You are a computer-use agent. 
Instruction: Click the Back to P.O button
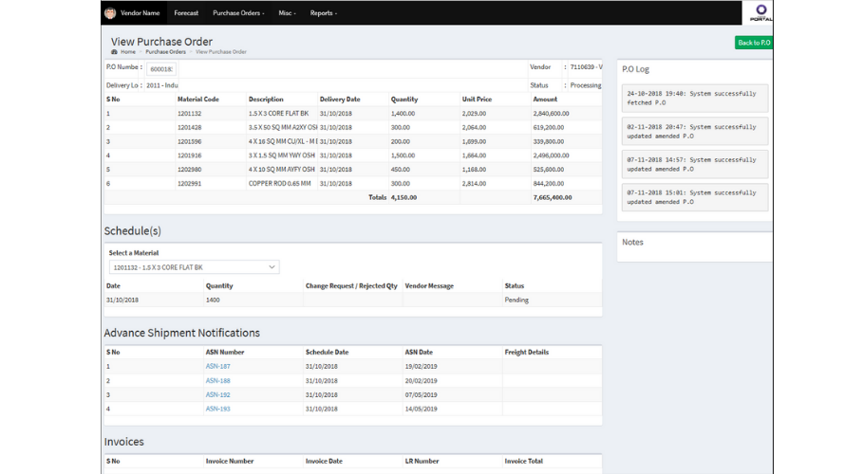(754, 43)
